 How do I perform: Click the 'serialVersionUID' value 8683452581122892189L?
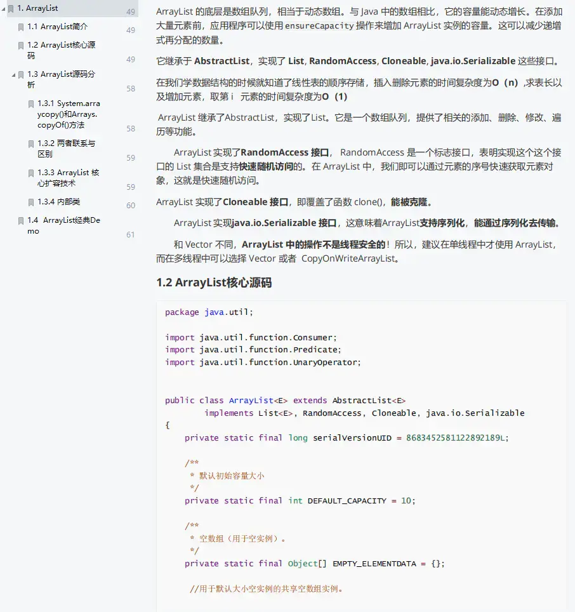pos(456,438)
